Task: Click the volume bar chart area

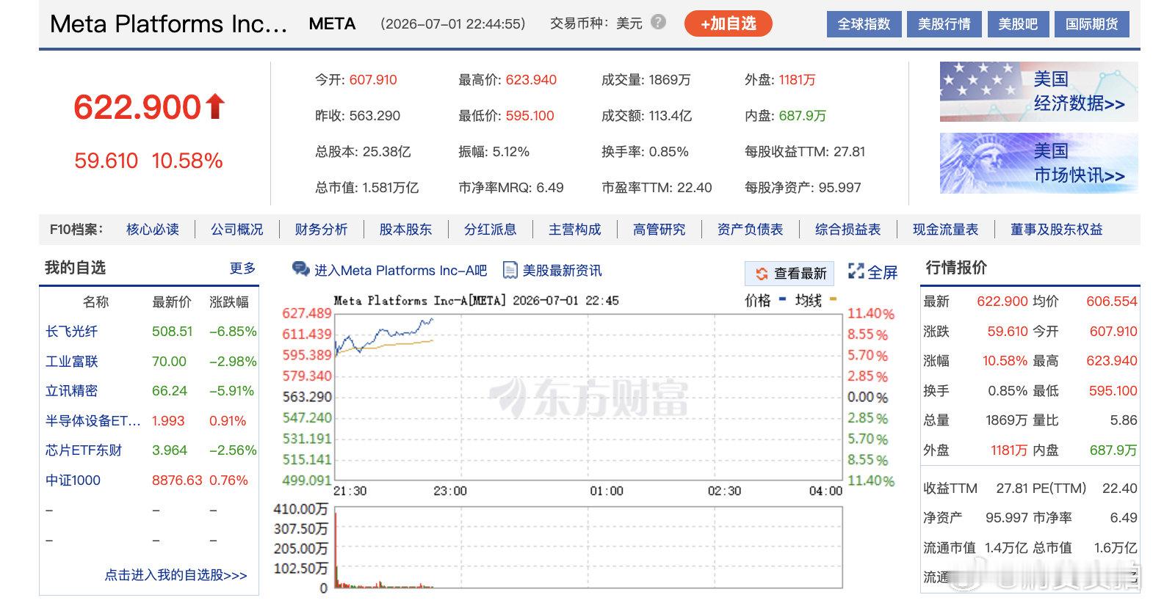Action: [x=588, y=547]
